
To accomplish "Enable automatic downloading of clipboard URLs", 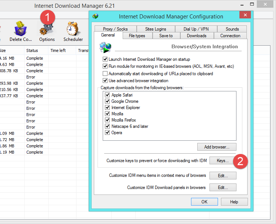I will coord(105,73).
